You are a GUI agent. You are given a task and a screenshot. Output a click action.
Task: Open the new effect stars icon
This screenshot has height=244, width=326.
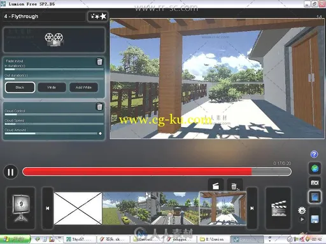[x=98, y=17]
